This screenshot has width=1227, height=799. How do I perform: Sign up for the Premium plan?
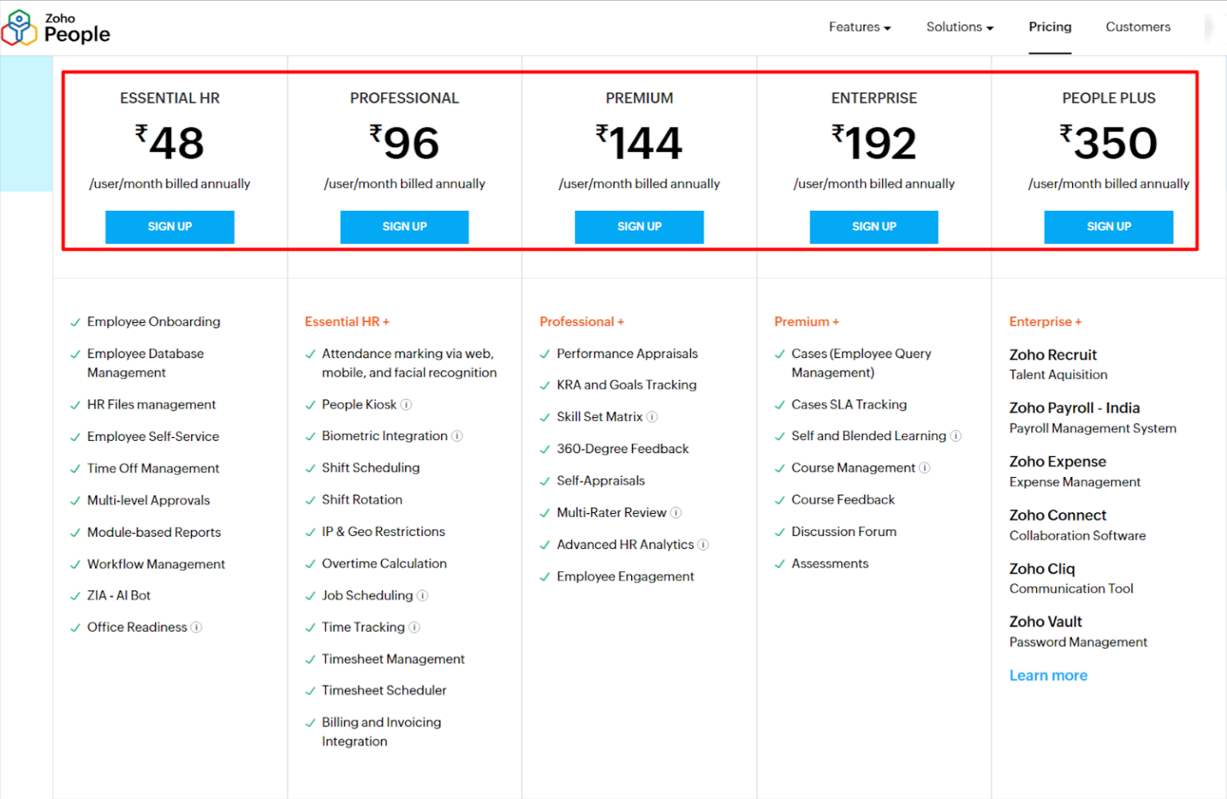pyautogui.click(x=639, y=226)
